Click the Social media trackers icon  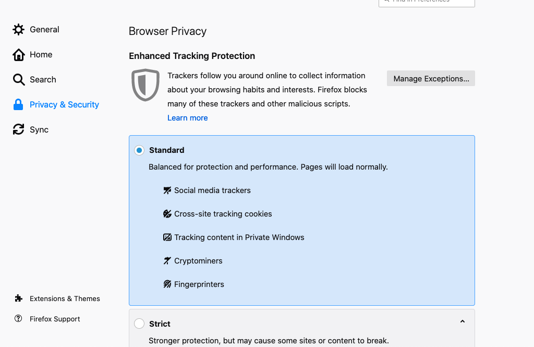point(167,190)
